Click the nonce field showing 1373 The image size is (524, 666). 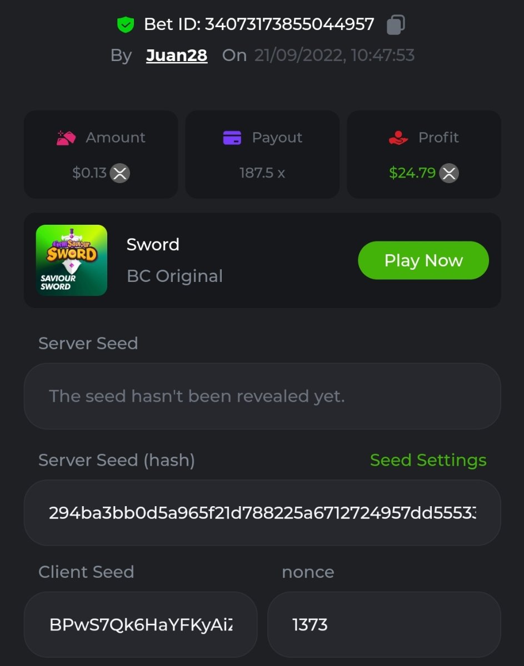tap(384, 625)
